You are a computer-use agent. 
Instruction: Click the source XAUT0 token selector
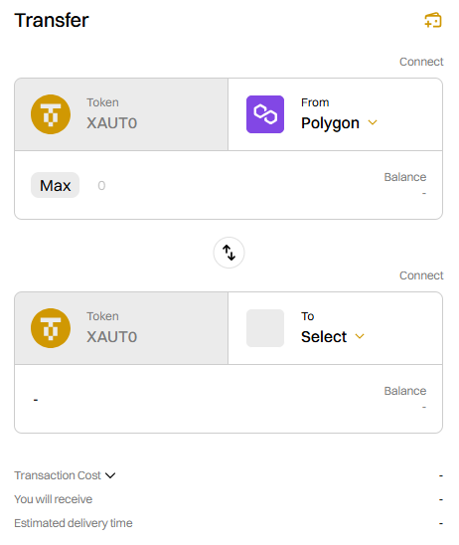click(121, 114)
